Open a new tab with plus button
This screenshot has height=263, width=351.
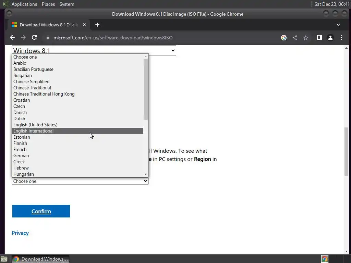tap(97, 25)
